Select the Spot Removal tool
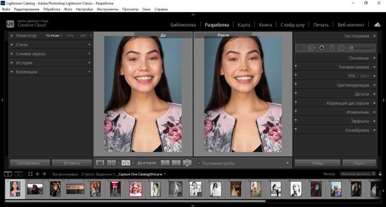The width and height of the screenshot is (386, 207). point(311,48)
